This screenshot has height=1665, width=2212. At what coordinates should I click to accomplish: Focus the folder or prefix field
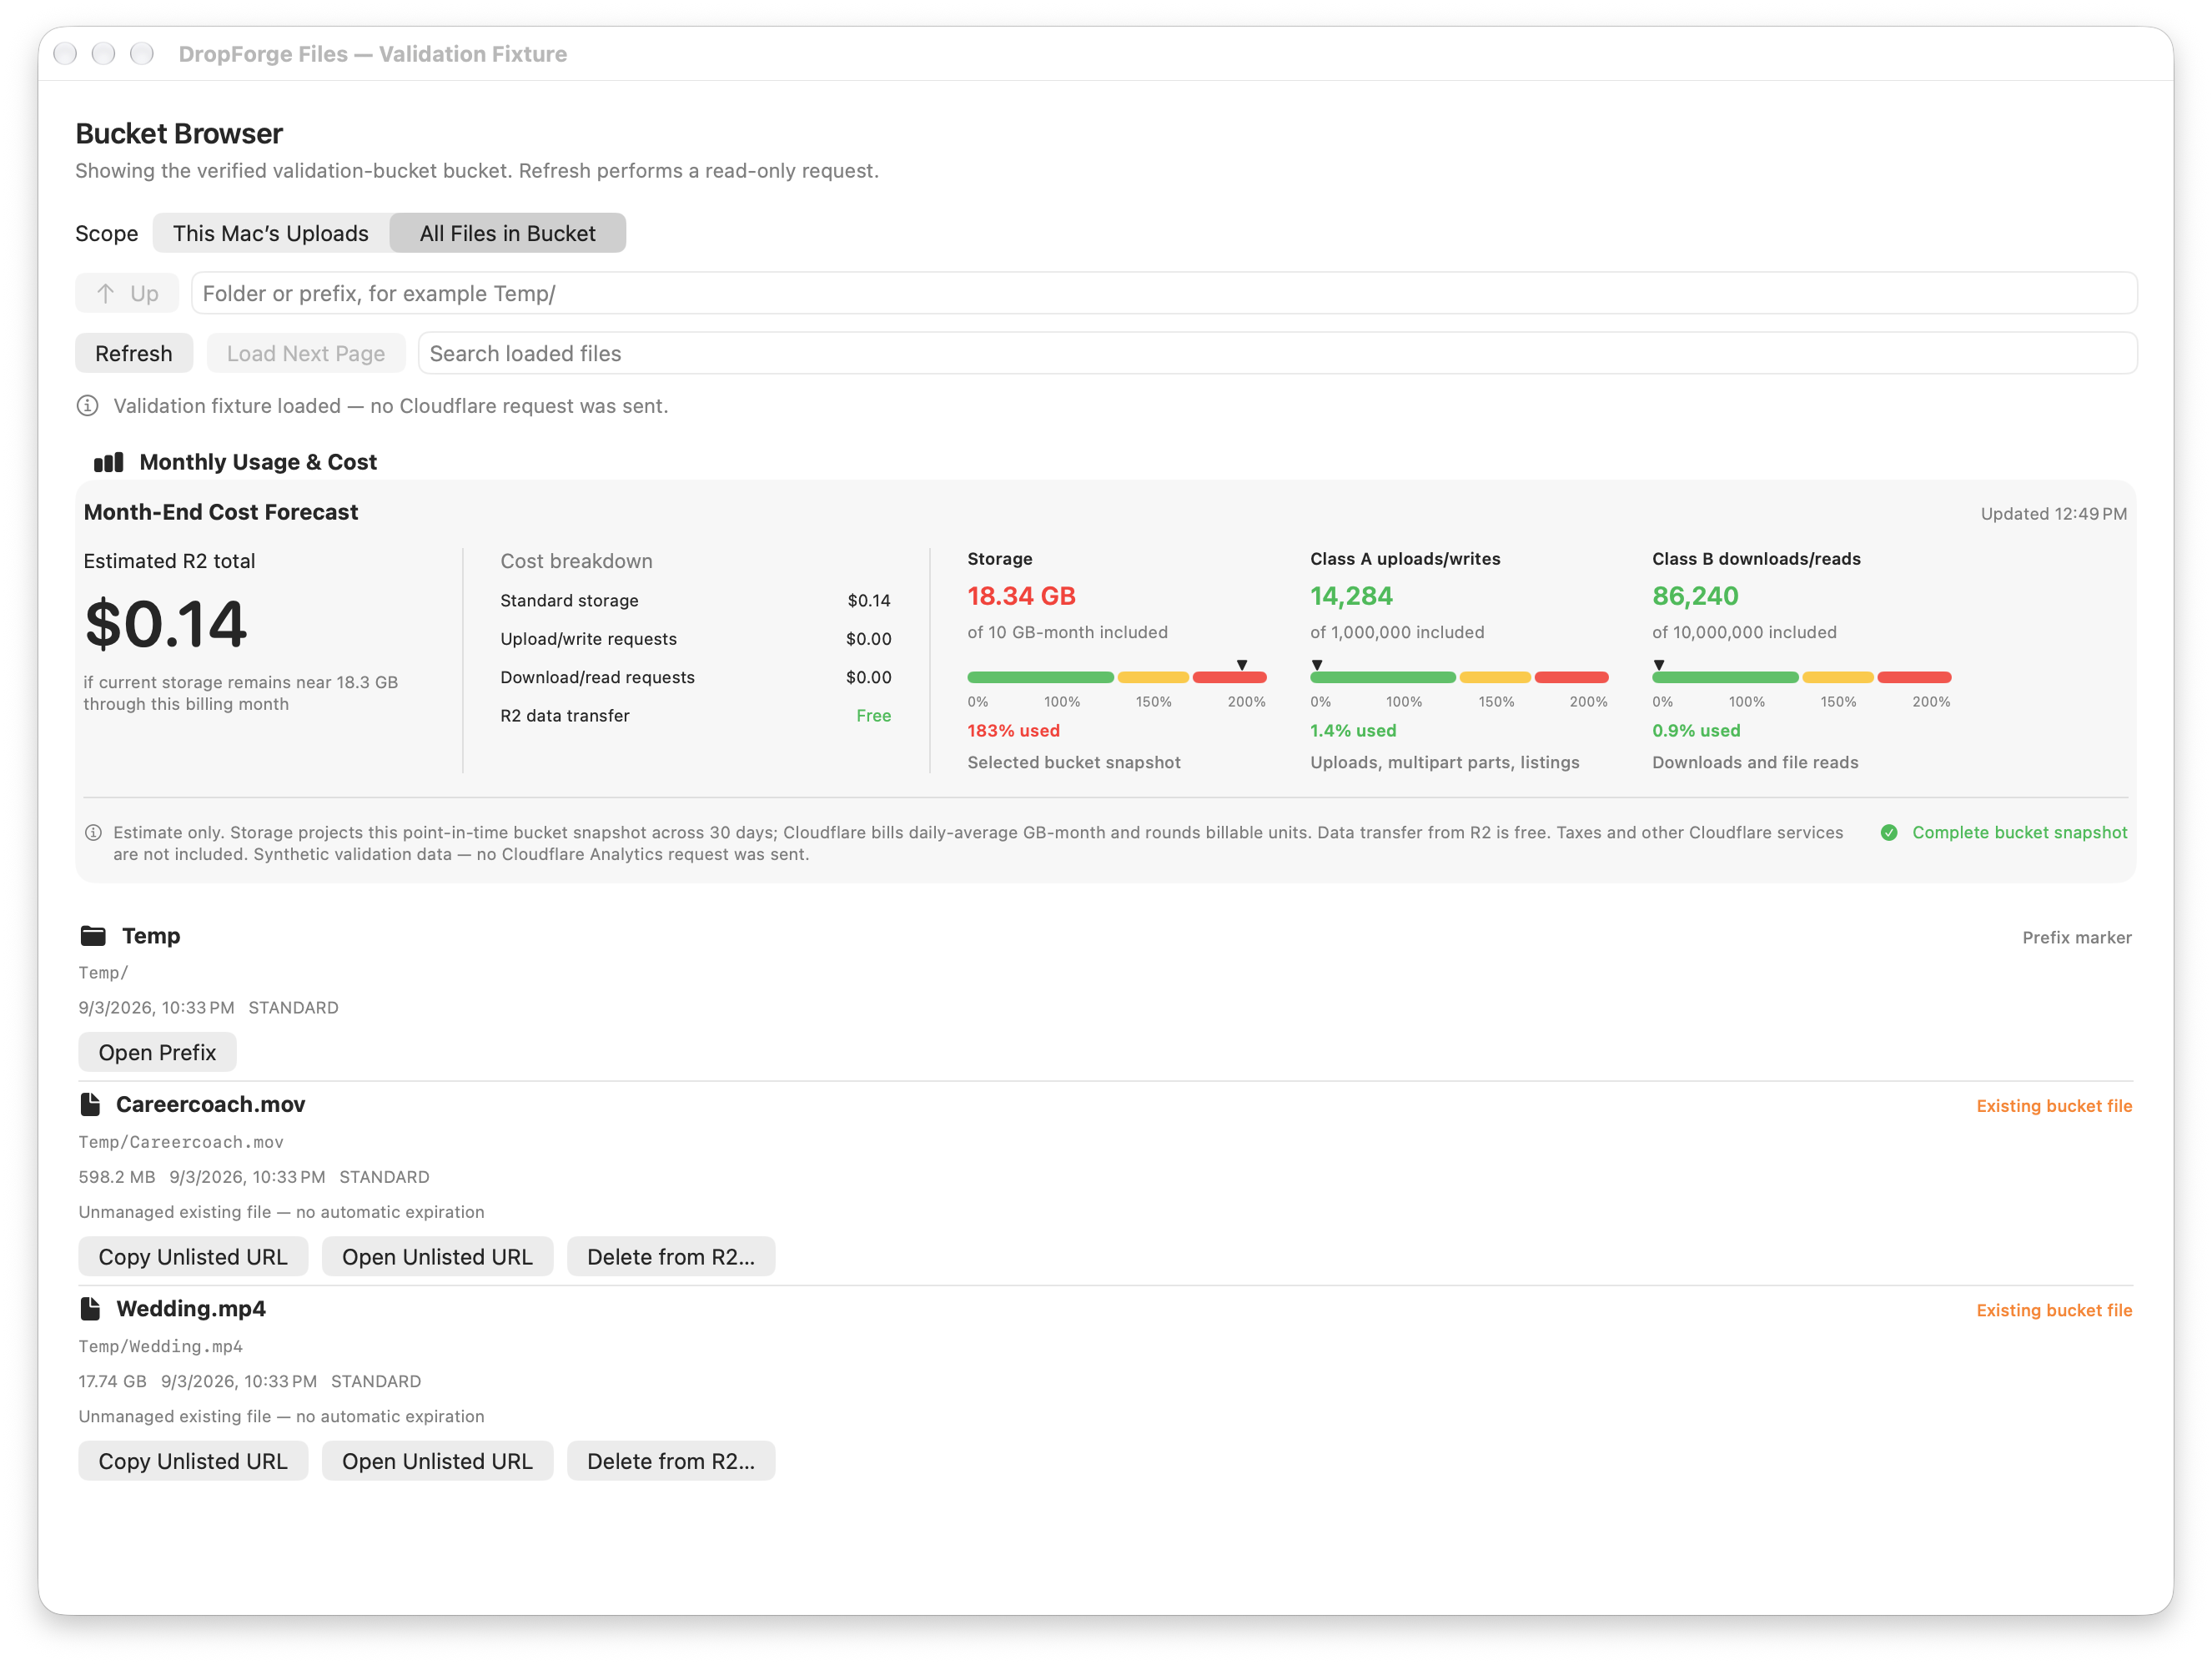(1164, 293)
